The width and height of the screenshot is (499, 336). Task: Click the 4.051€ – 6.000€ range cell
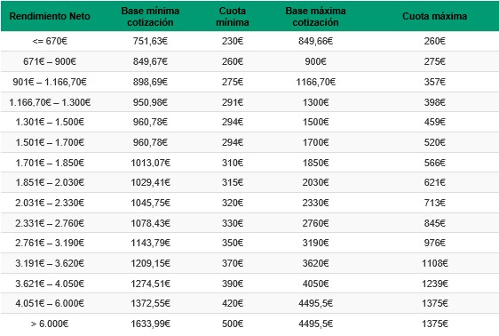click(50, 303)
